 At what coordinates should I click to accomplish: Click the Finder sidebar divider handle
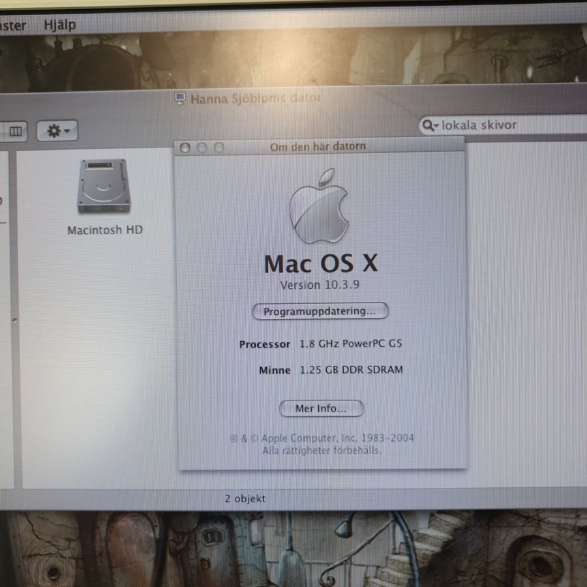pos(16,320)
